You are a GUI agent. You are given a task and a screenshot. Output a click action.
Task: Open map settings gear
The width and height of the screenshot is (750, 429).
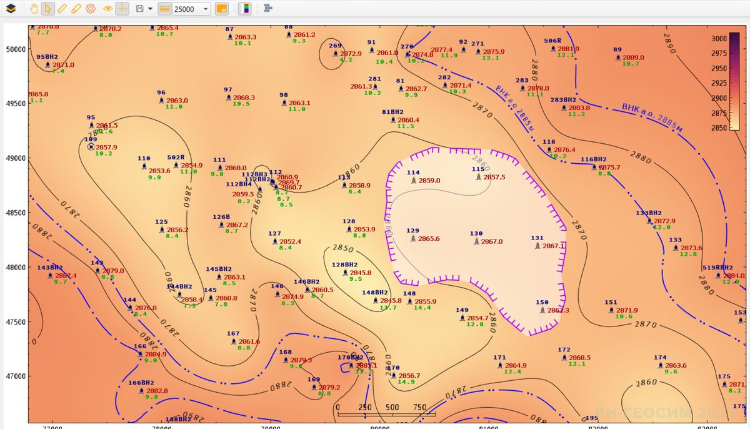pyautogui.click(x=90, y=9)
